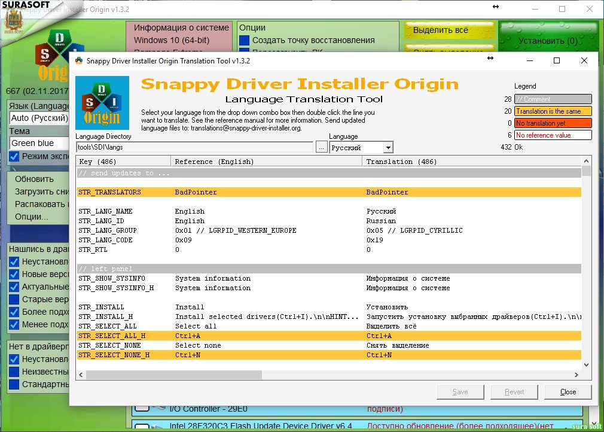Click the 'Intel 28F320C3 Flash Update Device Driver' row
The height and width of the screenshot is (432, 604).
[x=356, y=425]
